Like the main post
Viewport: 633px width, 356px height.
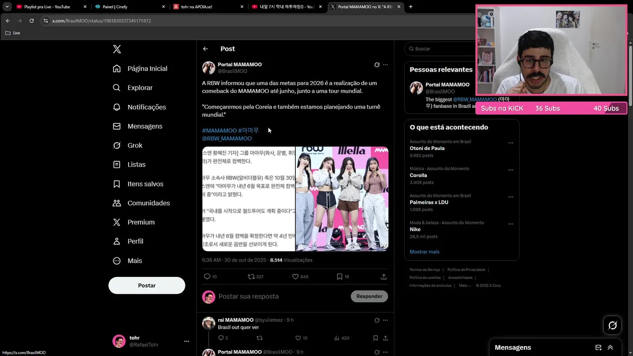click(295, 277)
